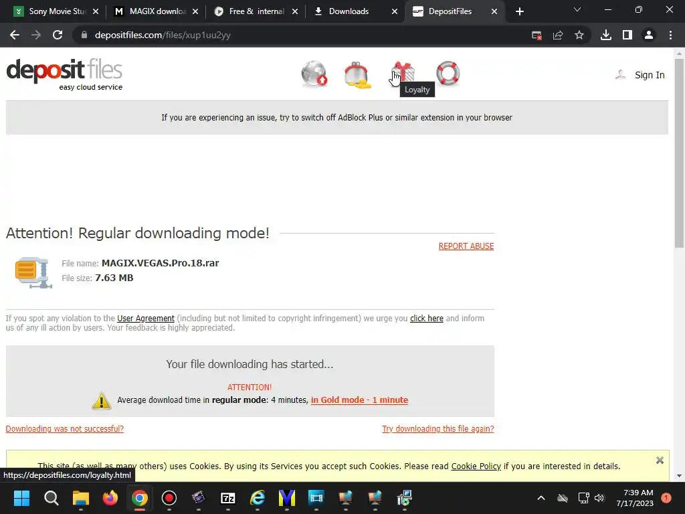
Task: Open taskbar Search
Action: point(51,498)
